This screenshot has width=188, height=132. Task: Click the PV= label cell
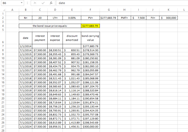coord(90,18)
